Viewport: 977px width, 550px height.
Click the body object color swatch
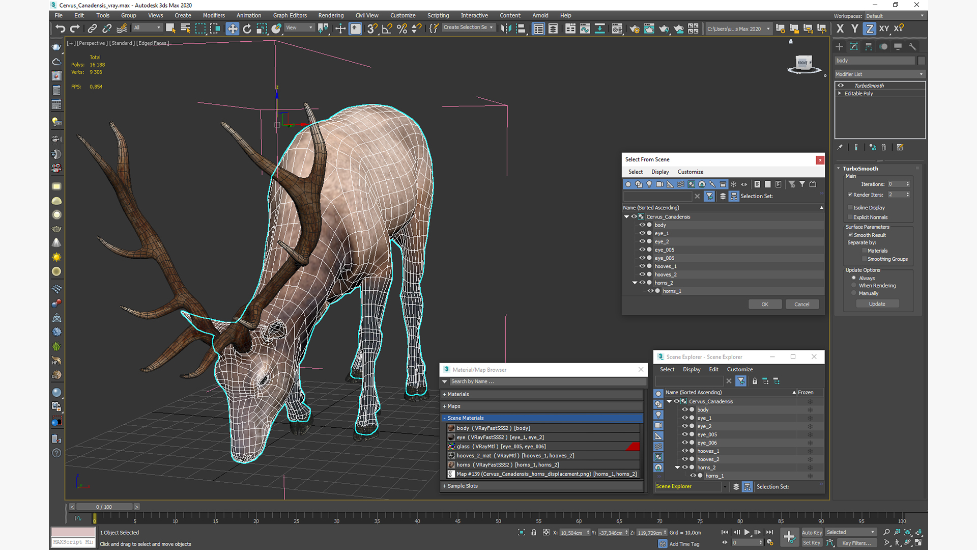tap(921, 61)
